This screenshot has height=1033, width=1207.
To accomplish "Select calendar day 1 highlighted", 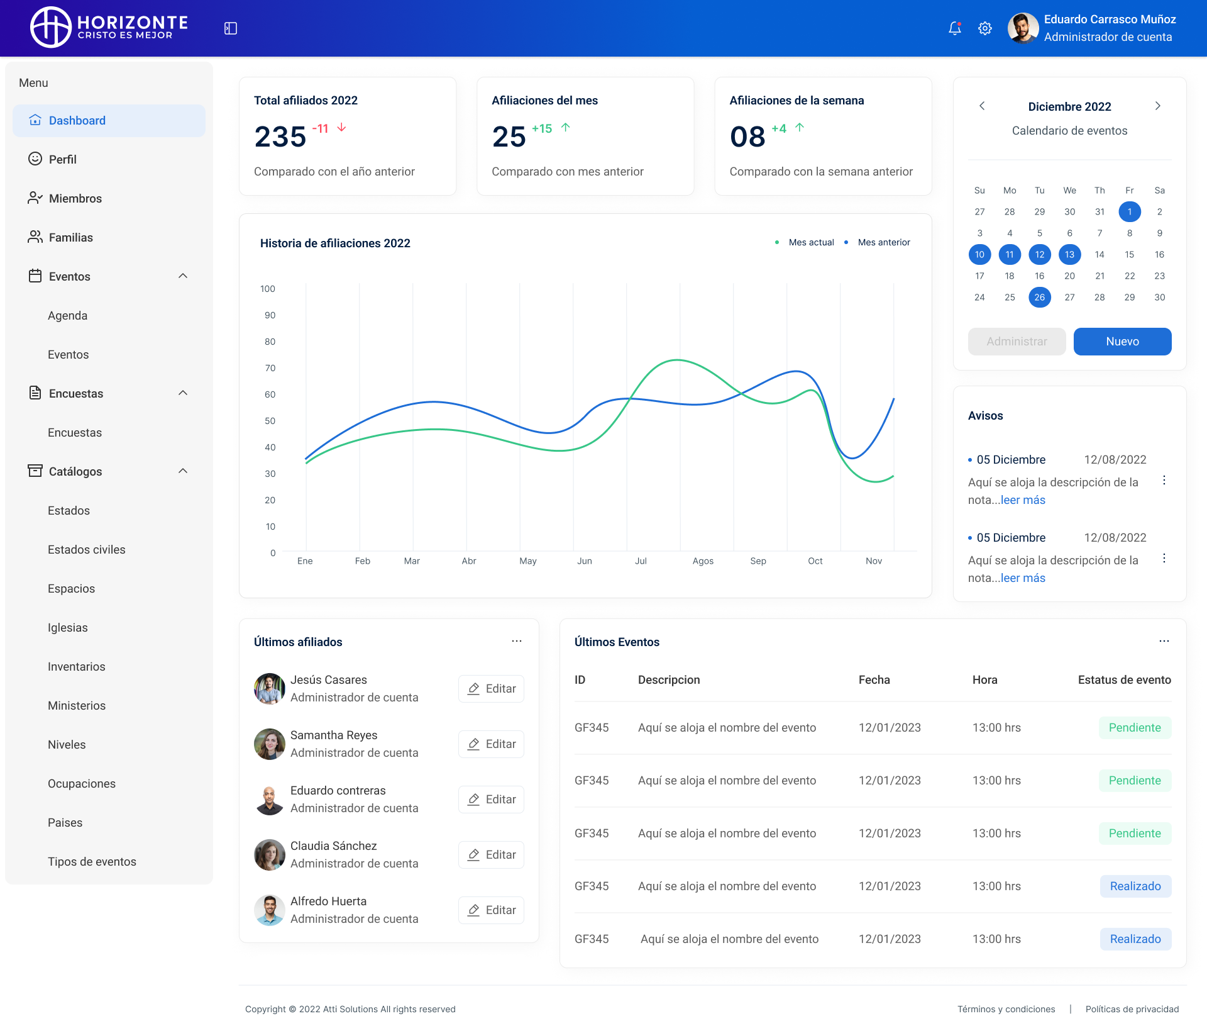I will pyautogui.click(x=1130, y=212).
